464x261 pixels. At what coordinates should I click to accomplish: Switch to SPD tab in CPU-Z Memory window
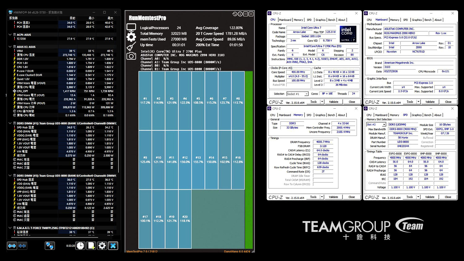click(309, 115)
